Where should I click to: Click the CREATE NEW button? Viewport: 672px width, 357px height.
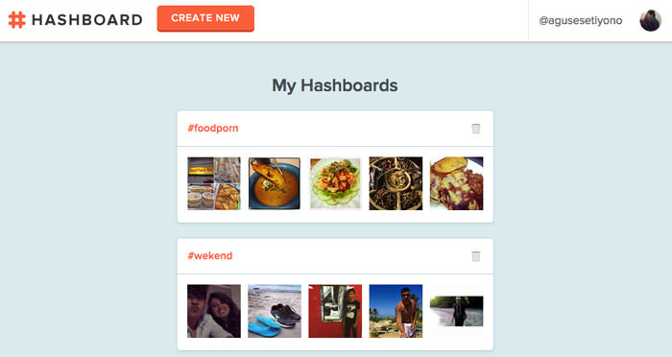click(x=205, y=18)
